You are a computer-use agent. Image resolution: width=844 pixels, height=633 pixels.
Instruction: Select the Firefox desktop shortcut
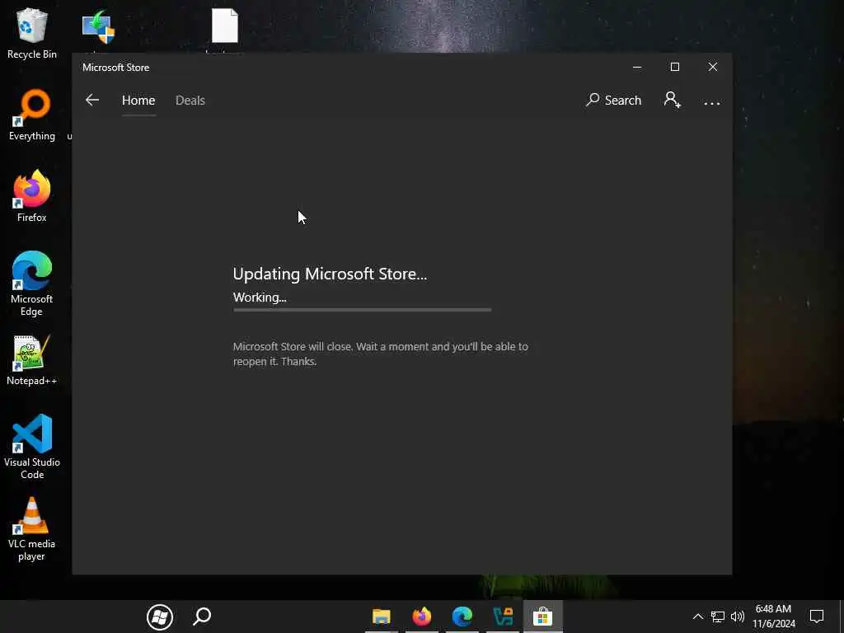(32, 196)
